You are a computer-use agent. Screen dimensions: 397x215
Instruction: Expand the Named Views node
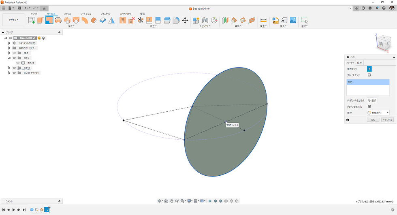9,48
